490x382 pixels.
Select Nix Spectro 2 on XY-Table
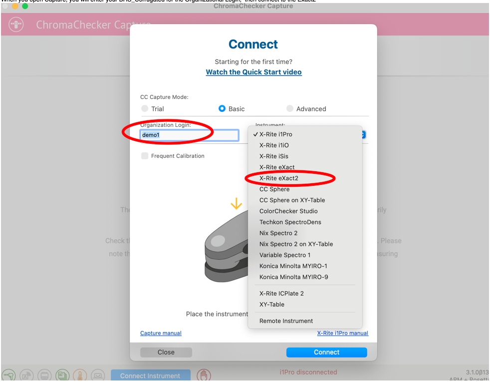305,244
